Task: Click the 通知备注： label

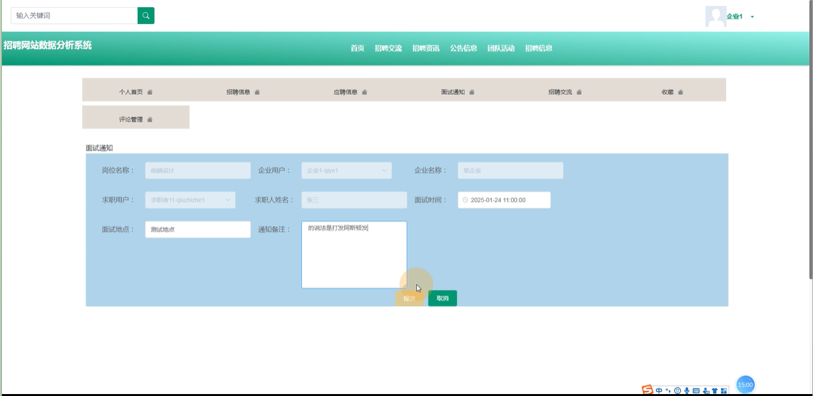Action: [275, 230]
